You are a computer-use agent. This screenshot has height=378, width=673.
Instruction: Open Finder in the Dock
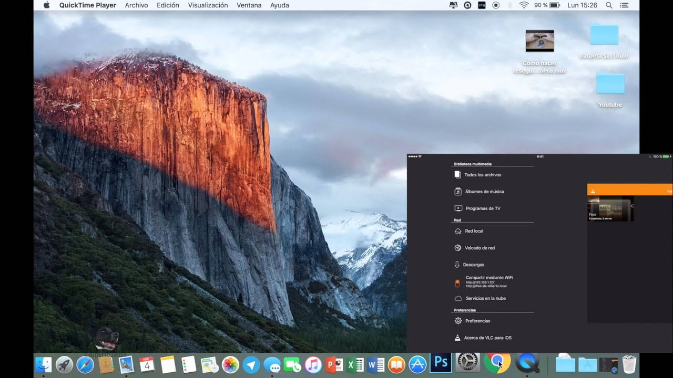click(44, 364)
